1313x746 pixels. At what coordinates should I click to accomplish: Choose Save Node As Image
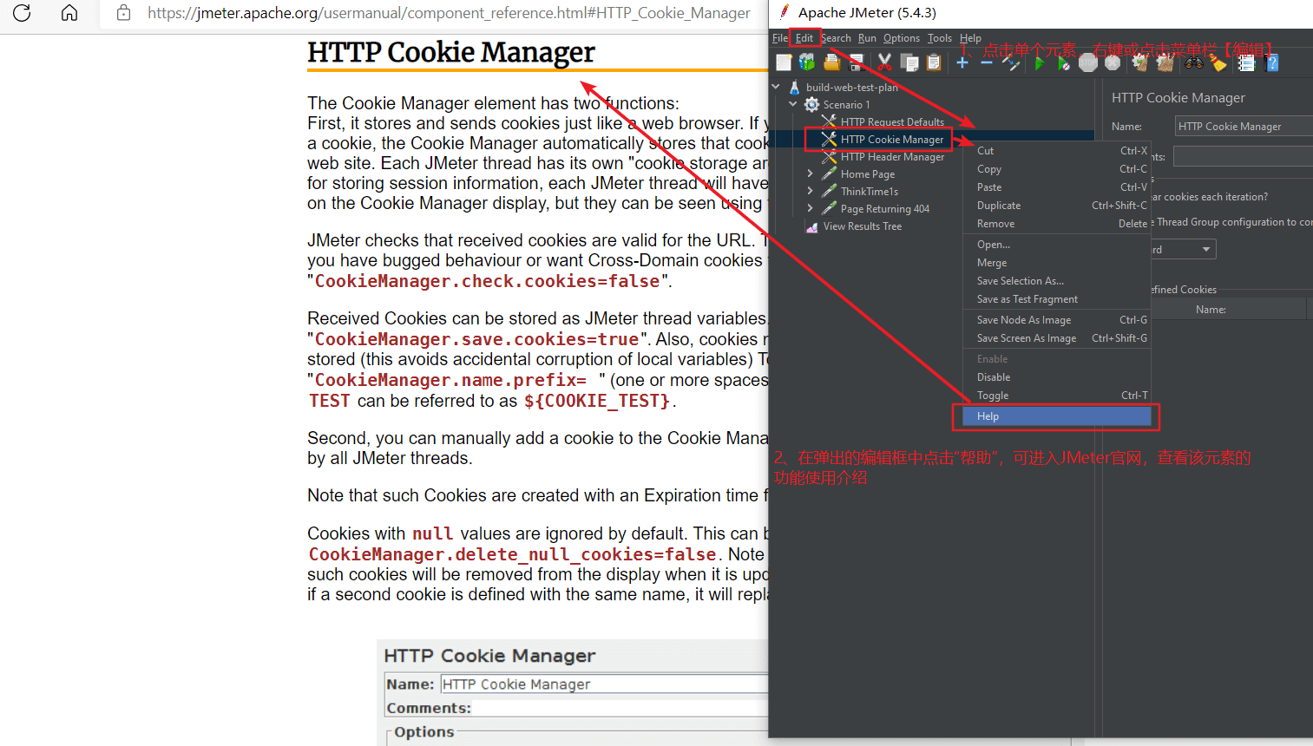click(x=1057, y=320)
